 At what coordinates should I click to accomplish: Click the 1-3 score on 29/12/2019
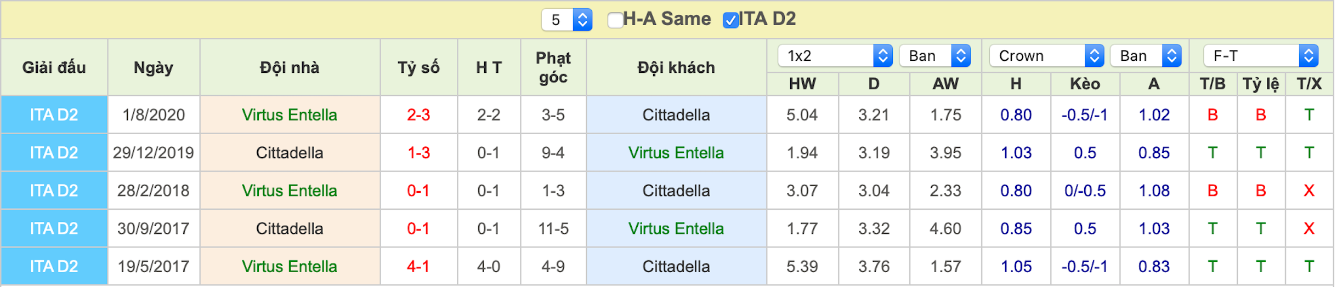click(418, 153)
